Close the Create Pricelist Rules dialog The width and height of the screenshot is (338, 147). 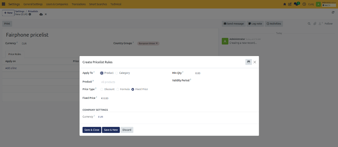[255, 62]
